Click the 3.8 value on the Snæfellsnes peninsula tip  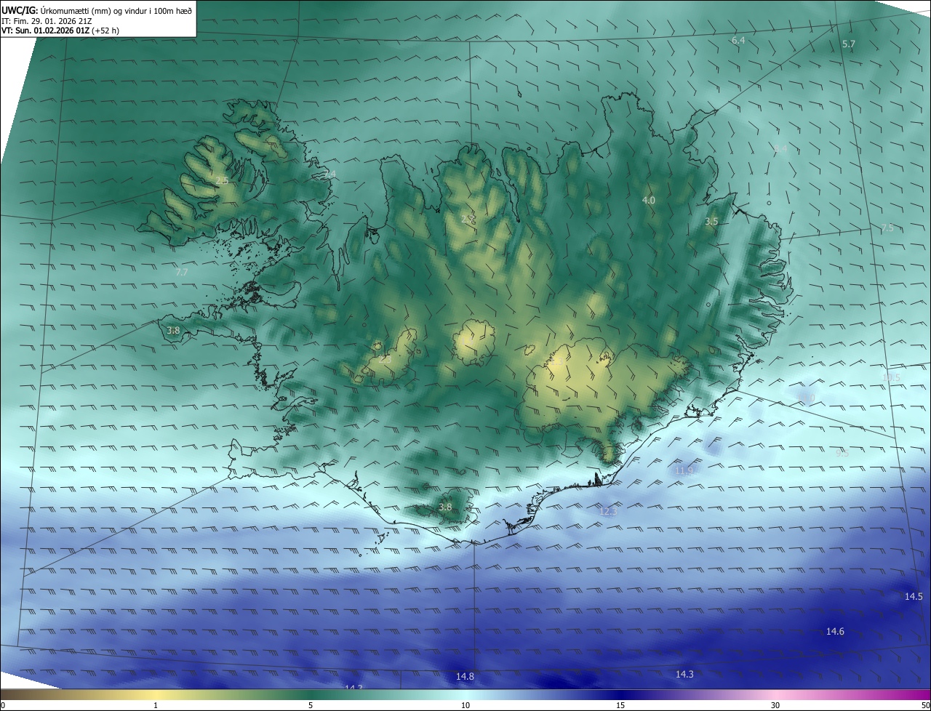(x=173, y=331)
